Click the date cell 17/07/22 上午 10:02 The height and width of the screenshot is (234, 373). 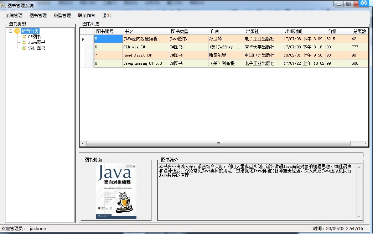[304, 63]
